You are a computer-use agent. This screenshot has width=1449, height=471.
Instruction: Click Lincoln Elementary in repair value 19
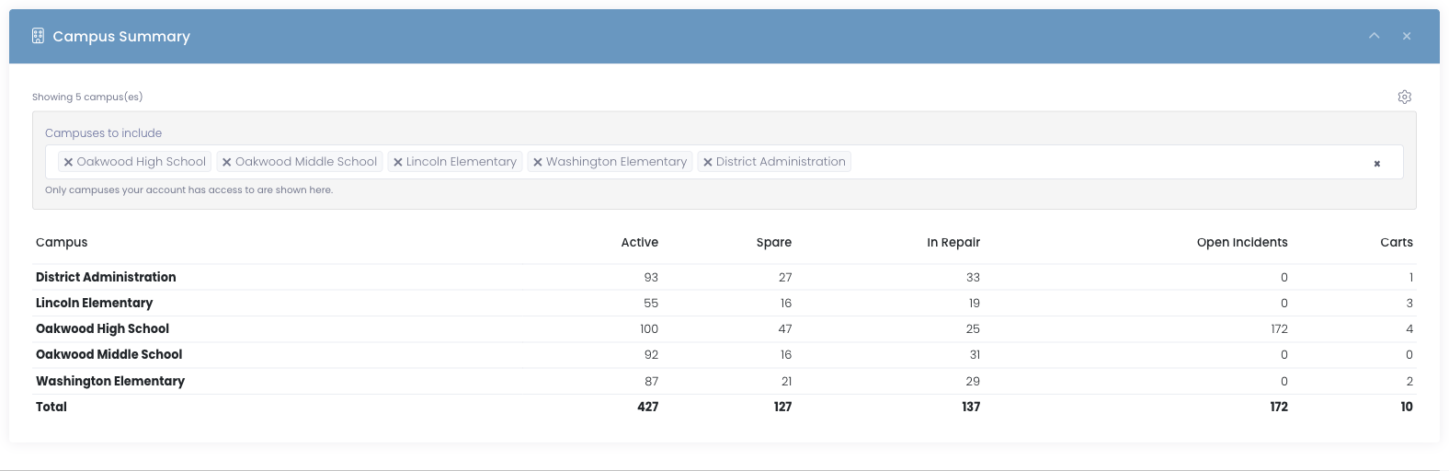tap(974, 303)
